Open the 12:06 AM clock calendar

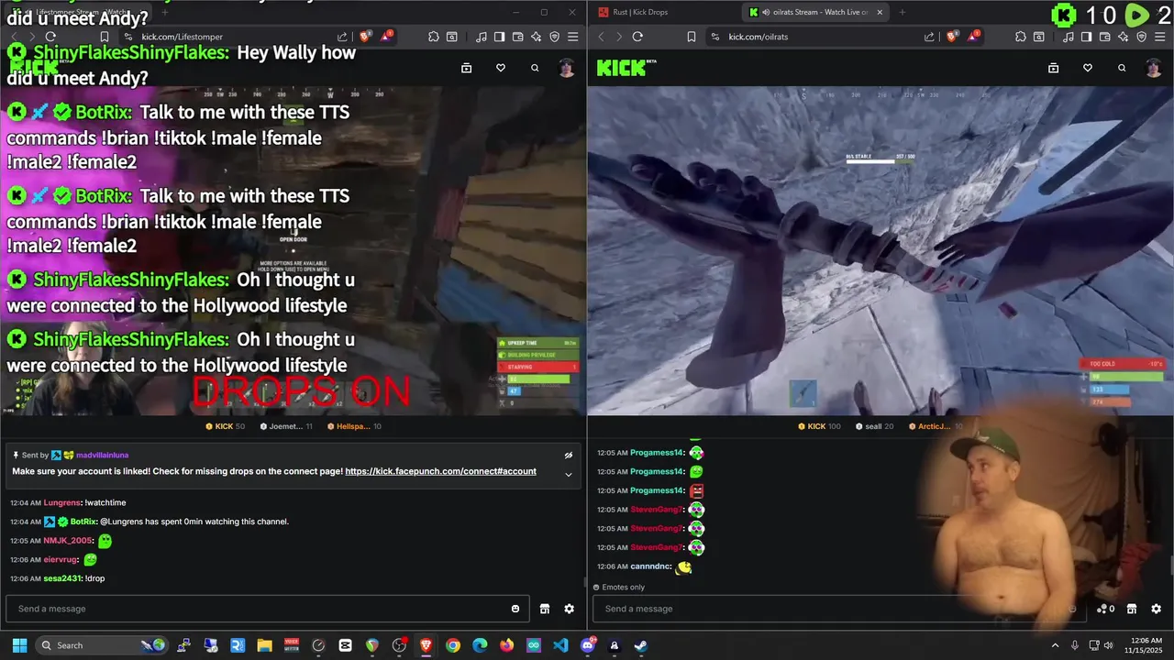click(1142, 645)
